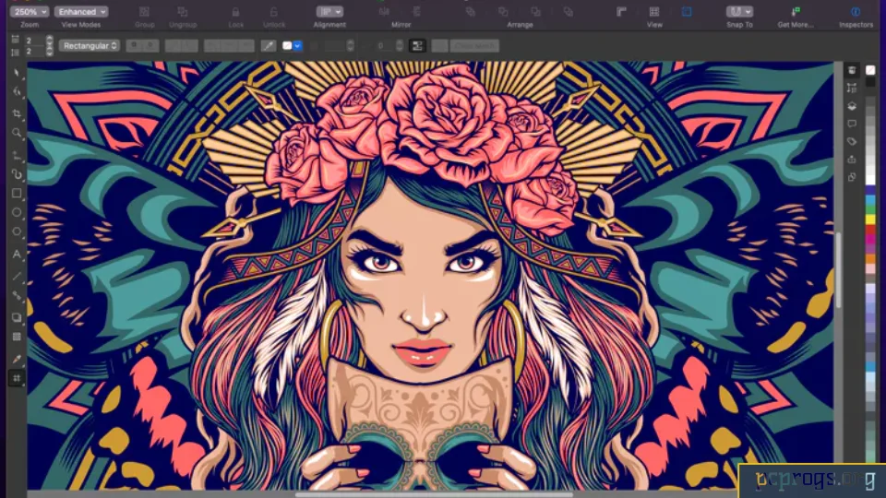Select the Artistic Media tool

coord(17,174)
